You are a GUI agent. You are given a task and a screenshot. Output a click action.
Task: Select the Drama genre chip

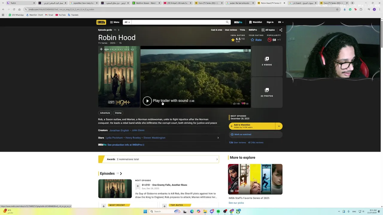118,113
